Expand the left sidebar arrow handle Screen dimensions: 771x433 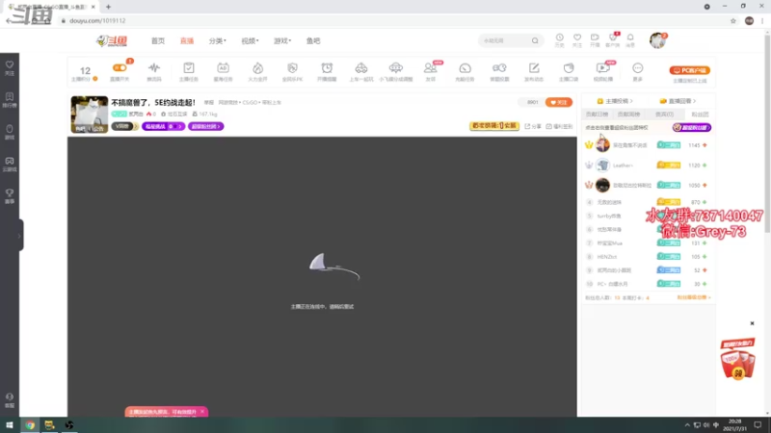point(19,236)
